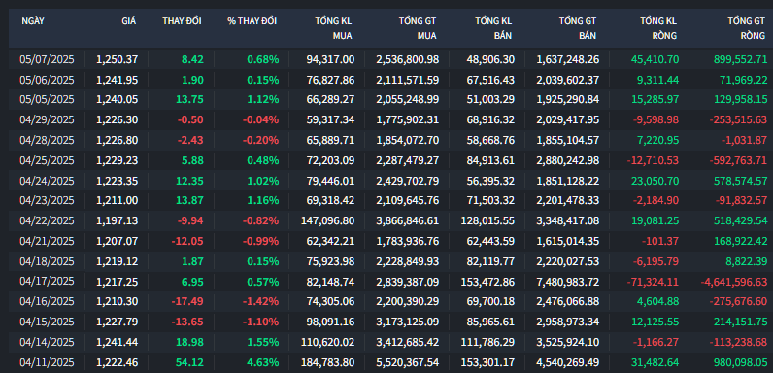Click net value -592,763.71
The image size is (773, 373).
pos(738,160)
